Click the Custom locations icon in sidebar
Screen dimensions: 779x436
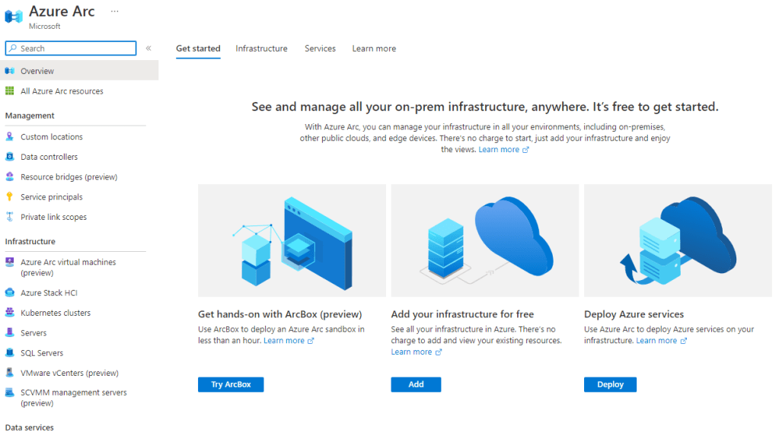point(10,137)
